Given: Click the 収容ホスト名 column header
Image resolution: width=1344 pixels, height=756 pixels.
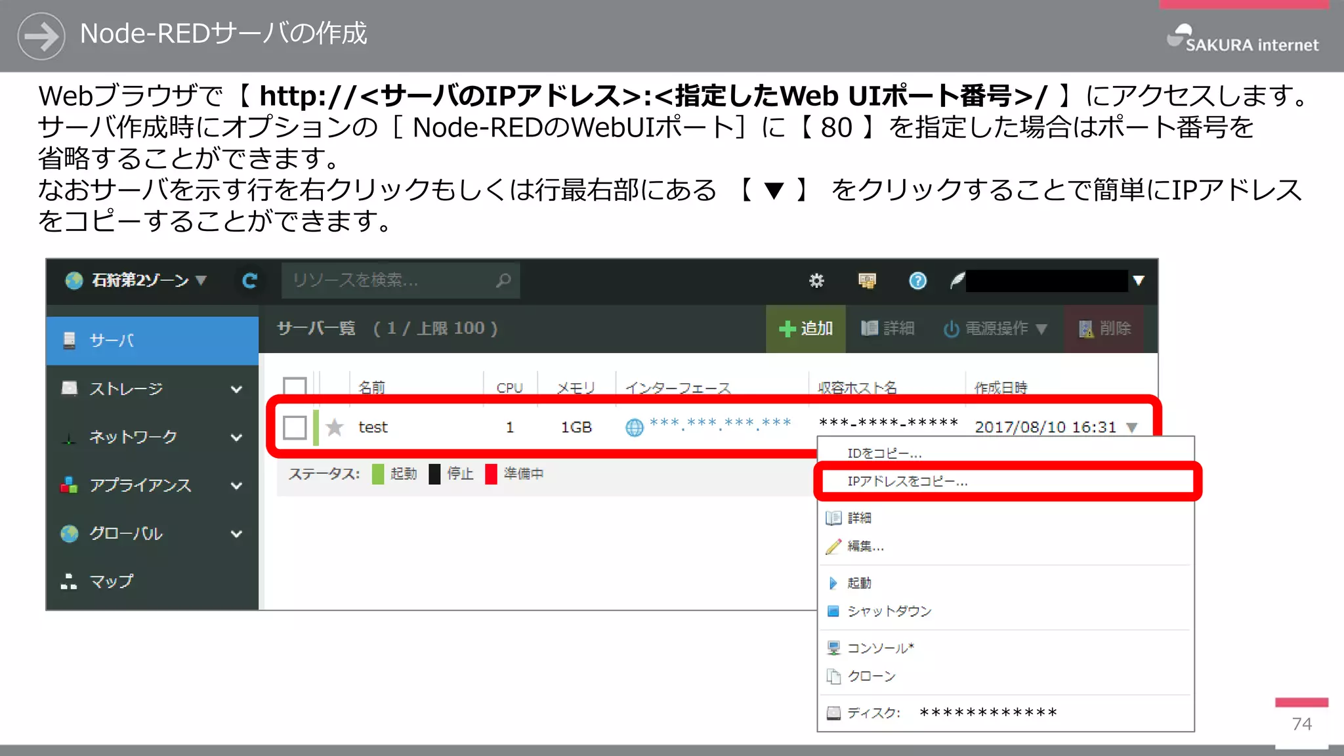Looking at the screenshot, I should pos(857,388).
